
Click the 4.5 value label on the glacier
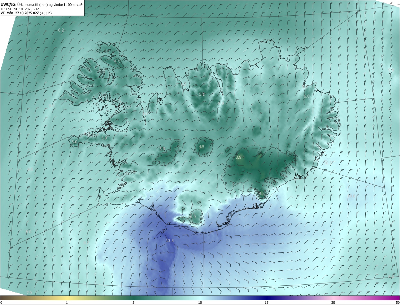202,147
